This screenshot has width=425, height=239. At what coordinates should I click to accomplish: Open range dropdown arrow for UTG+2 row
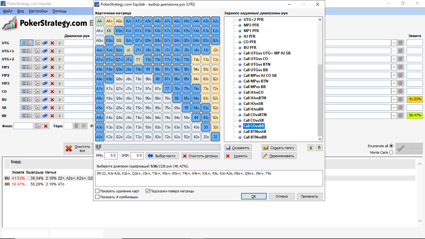[x=394, y=59]
